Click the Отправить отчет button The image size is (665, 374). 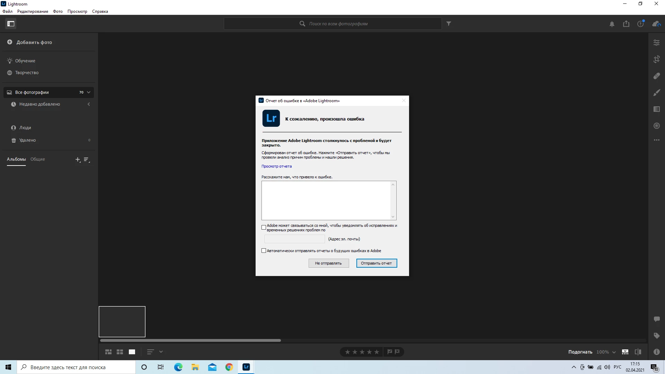point(376,263)
